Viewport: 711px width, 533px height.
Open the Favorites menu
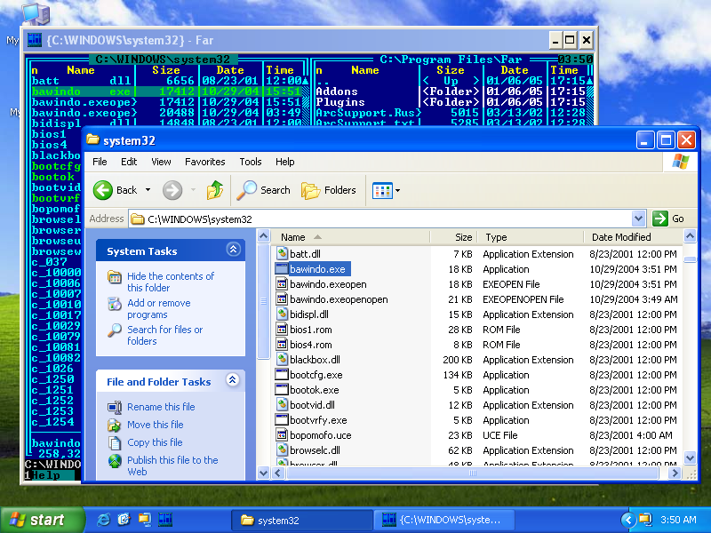tap(205, 162)
